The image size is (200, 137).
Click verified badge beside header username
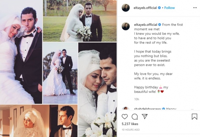point(159,8)
